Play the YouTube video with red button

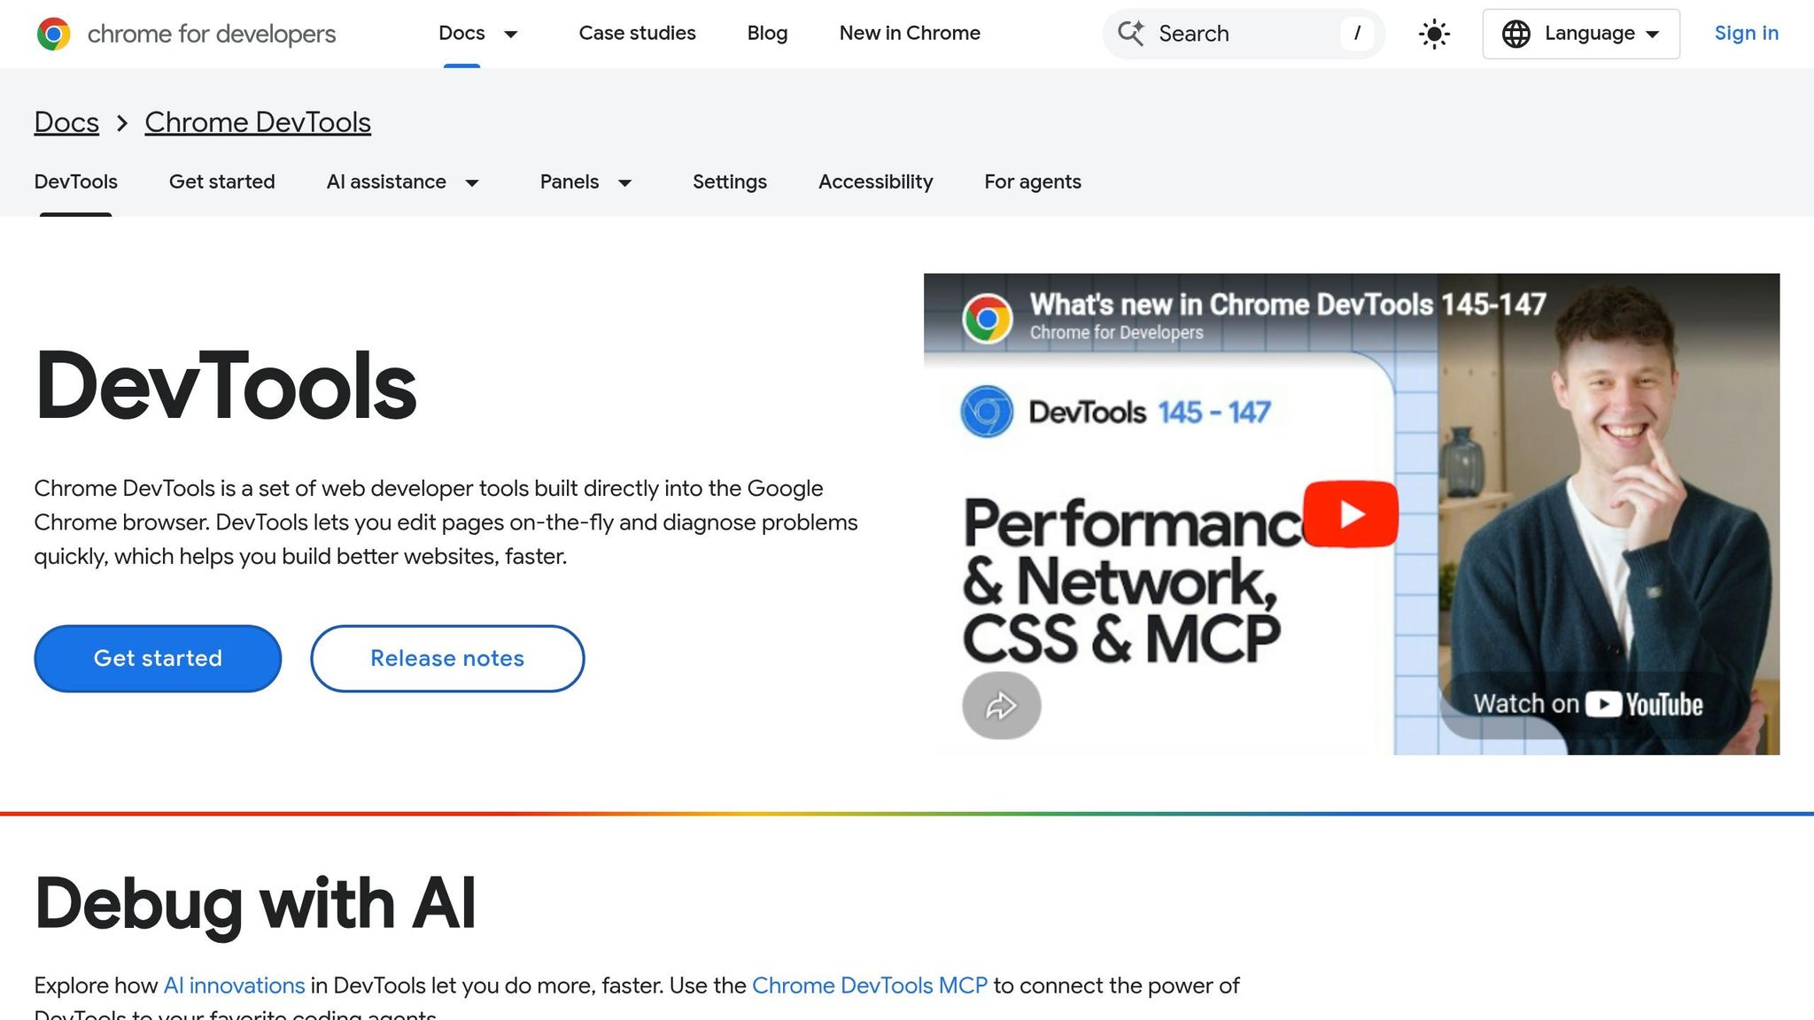(x=1351, y=514)
